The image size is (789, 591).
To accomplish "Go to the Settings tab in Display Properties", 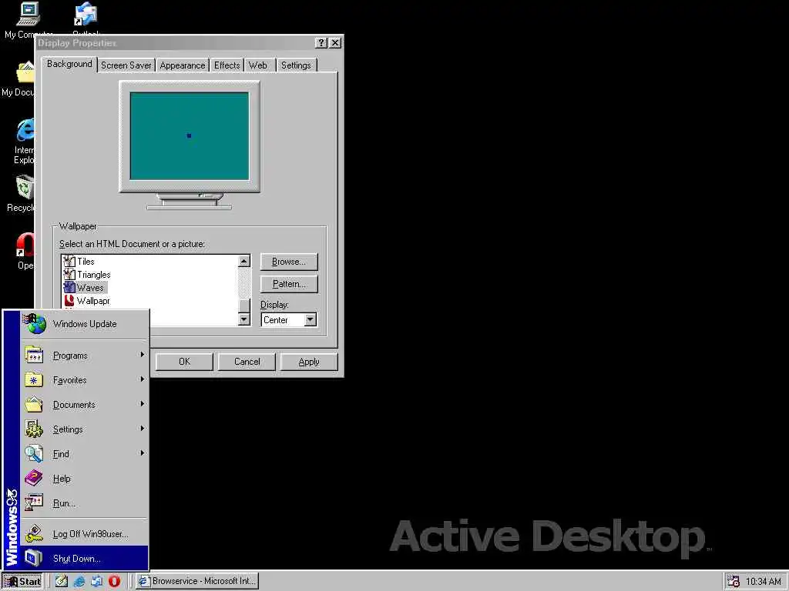I will (x=296, y=65).
